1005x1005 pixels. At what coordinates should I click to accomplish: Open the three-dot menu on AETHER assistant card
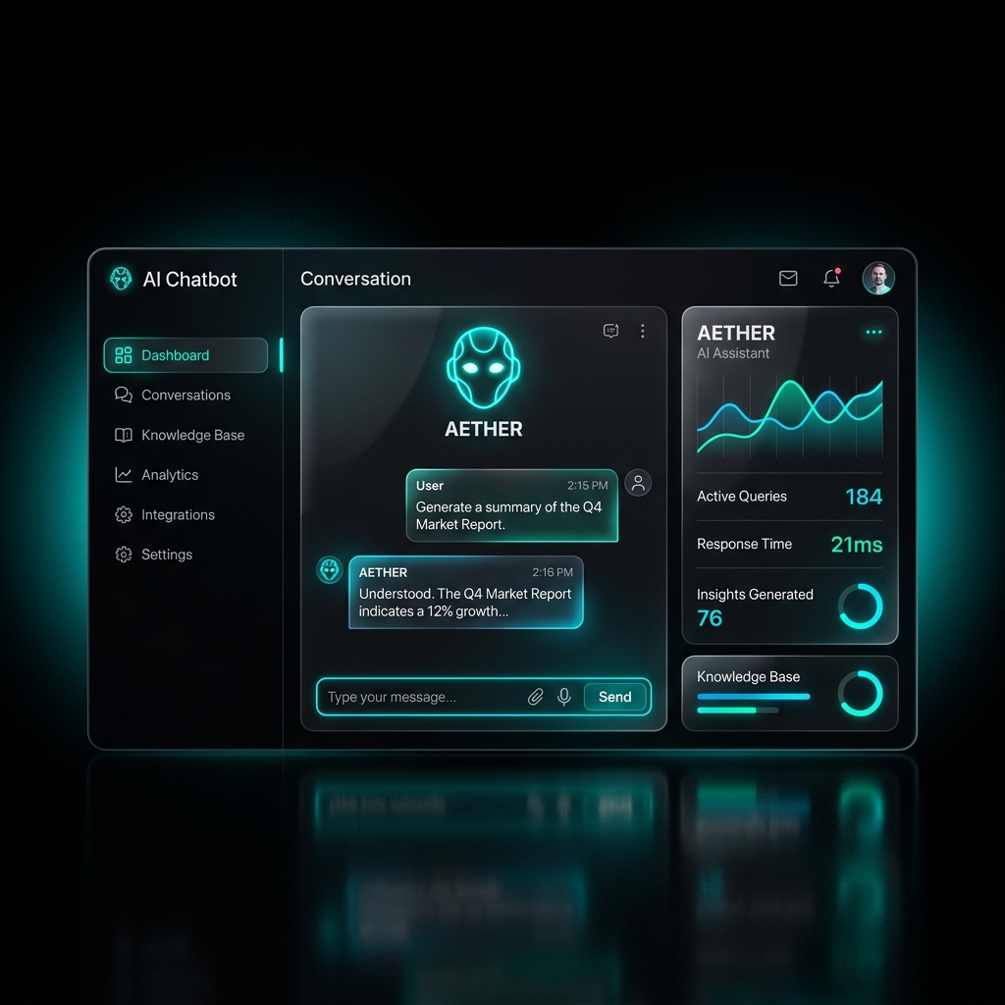873,332
